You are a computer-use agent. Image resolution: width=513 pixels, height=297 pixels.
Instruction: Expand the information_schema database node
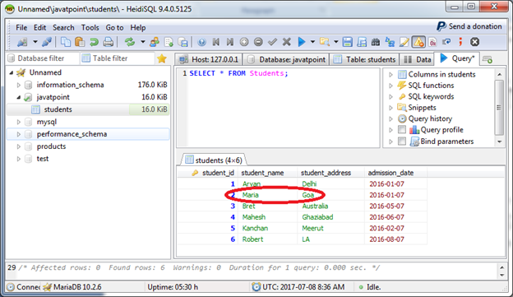(x=19, y=85)
